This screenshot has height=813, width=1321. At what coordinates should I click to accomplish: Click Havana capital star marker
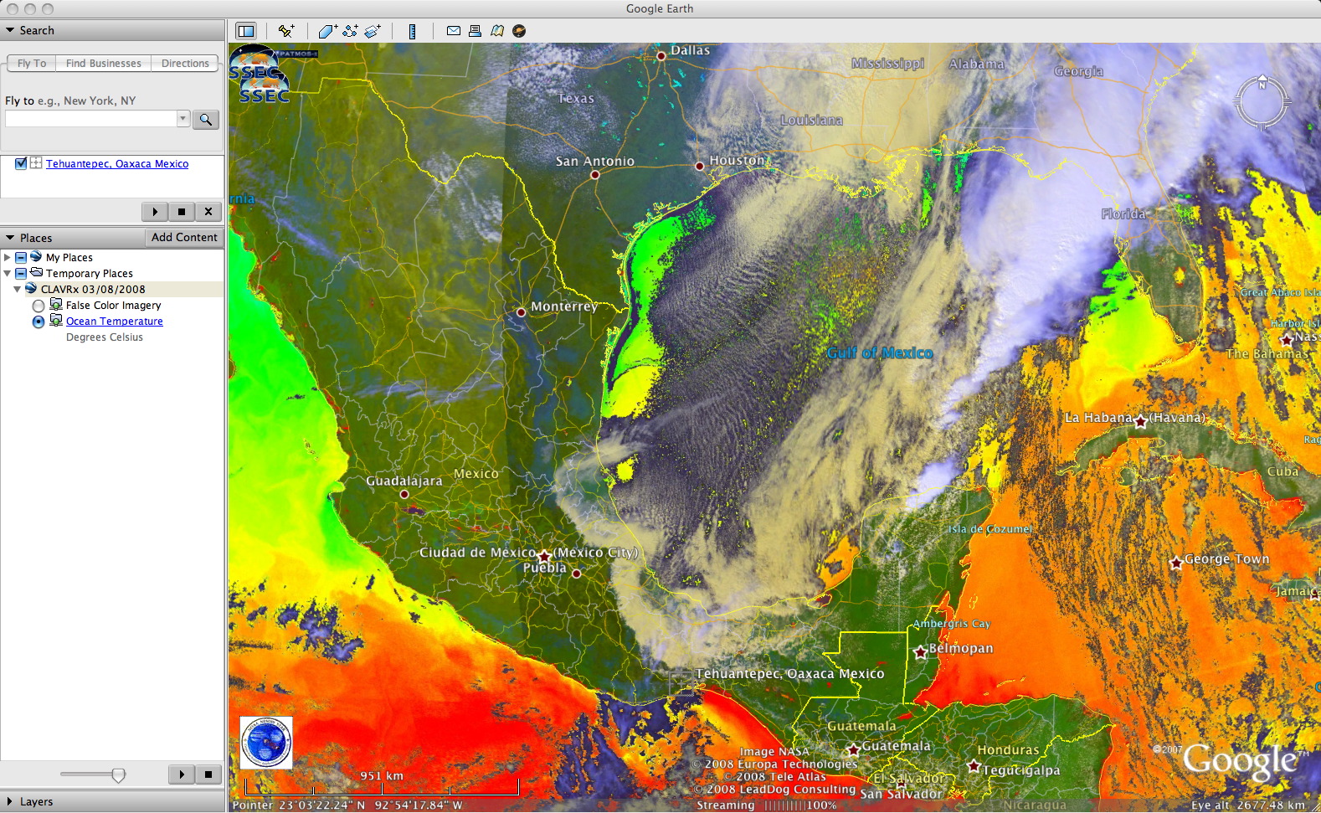pos(1140,422)
